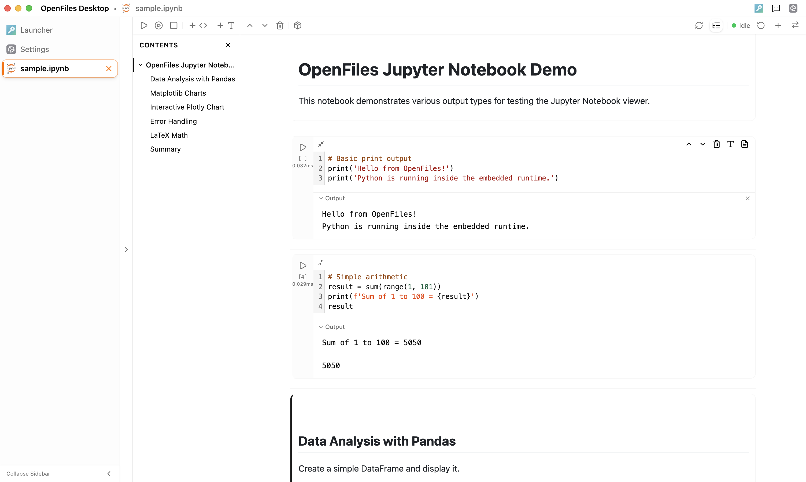Viewport: 806px width, 482px height.
Task: Go to Matplotlib Charts section
Action: click(x=178, y=93)
